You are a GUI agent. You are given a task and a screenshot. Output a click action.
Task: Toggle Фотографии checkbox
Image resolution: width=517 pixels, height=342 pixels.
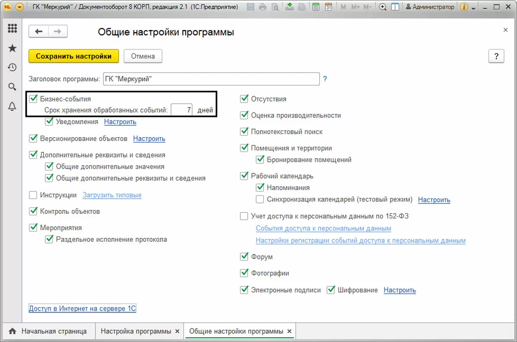(x=244, y=273)
